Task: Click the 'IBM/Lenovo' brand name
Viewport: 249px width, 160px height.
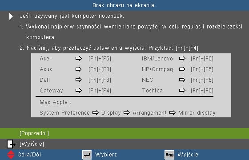Action: (x=157, y=59)
